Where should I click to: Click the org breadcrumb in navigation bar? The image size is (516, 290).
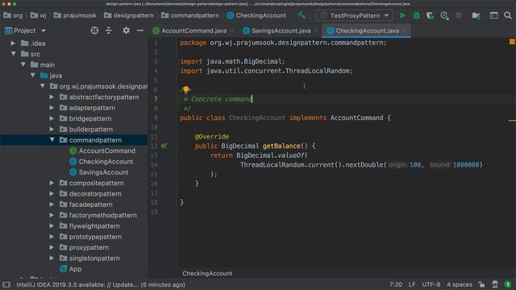[14, 15]
